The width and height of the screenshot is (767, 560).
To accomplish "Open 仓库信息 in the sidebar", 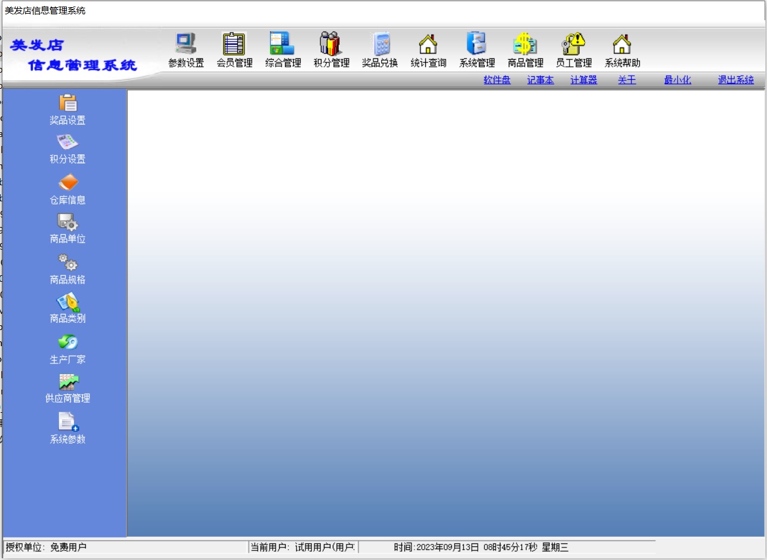I will 68,183.
